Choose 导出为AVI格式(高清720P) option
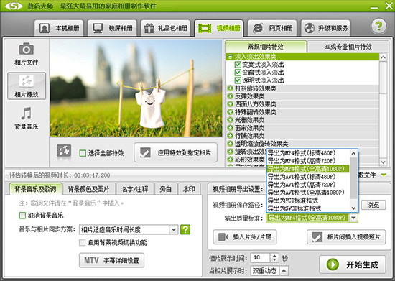This screenshot has height=281, width=395. pos(308,185)
